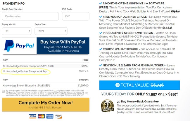The image size is (190, 121).
Task: Click the MasterCard icon
Action: [41, 116]
